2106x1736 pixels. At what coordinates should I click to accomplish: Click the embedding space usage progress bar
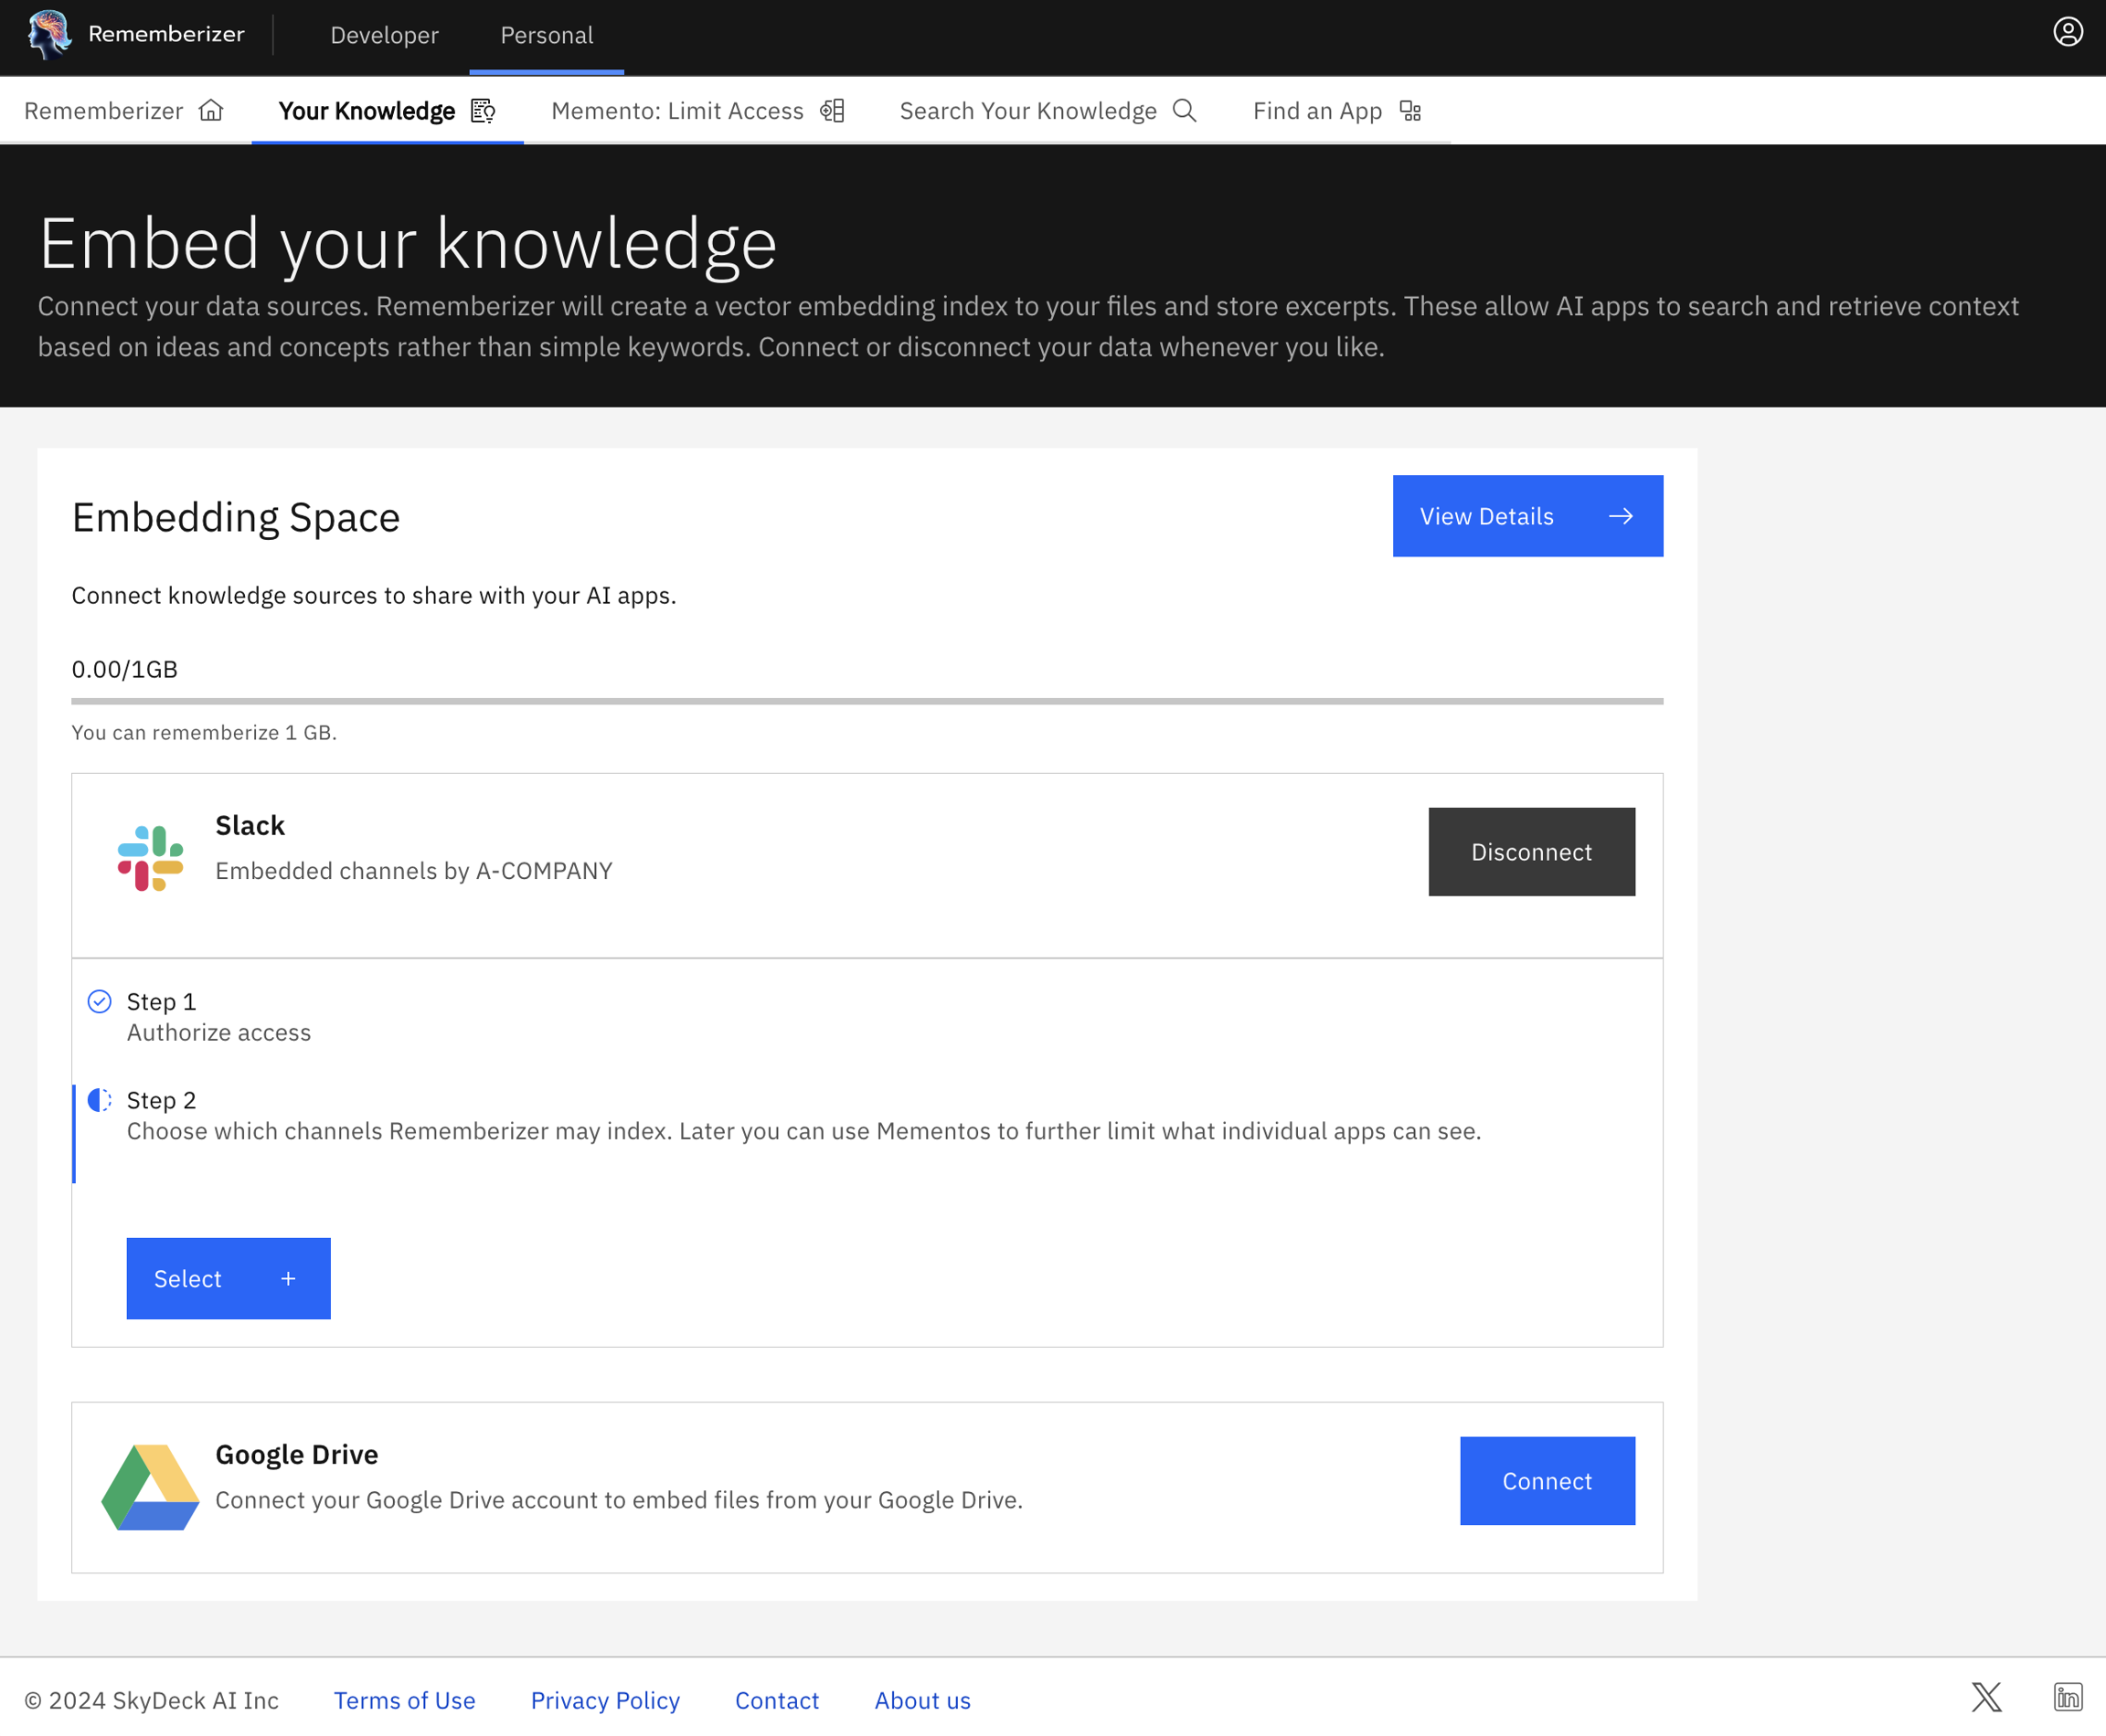point(867,701)
